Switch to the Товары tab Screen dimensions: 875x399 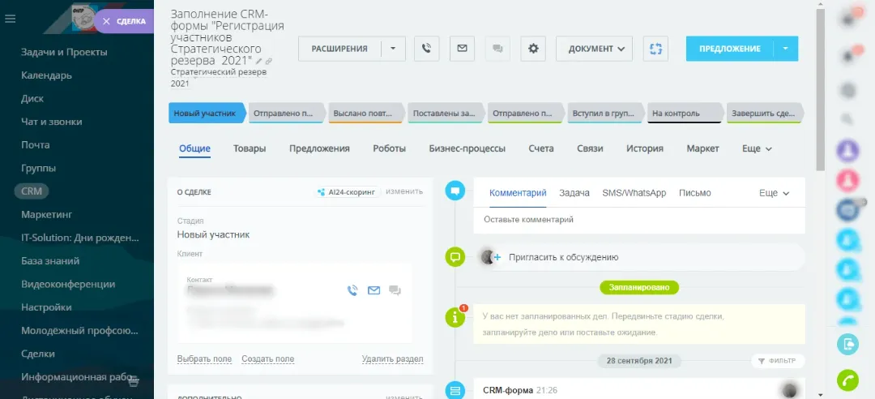coord(250,148)
